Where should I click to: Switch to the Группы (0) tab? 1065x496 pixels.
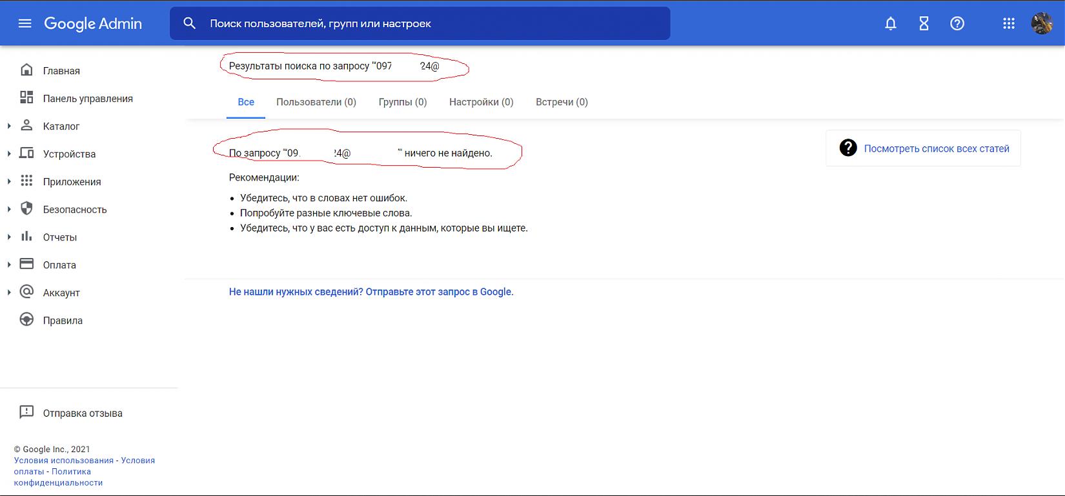pos(403,102)
